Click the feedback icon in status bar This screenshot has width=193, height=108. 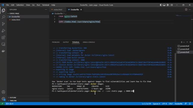[186, 104]
